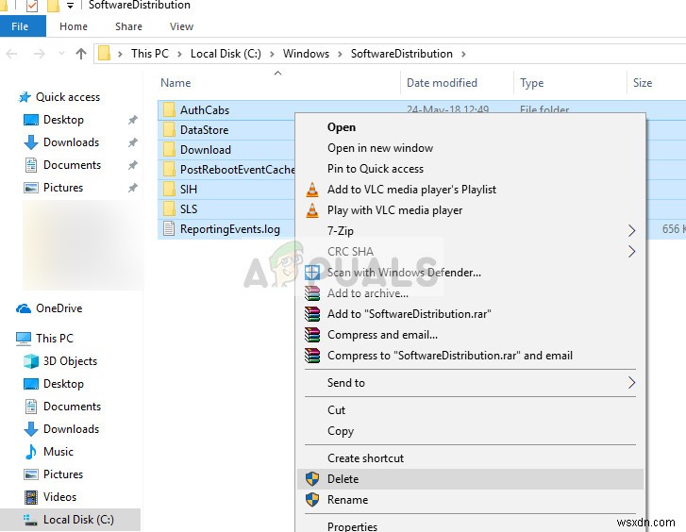Viewport: 686px width, 532px height.
Task: Unpin Documents from Quick access
Action: click(x=132, y=165)
